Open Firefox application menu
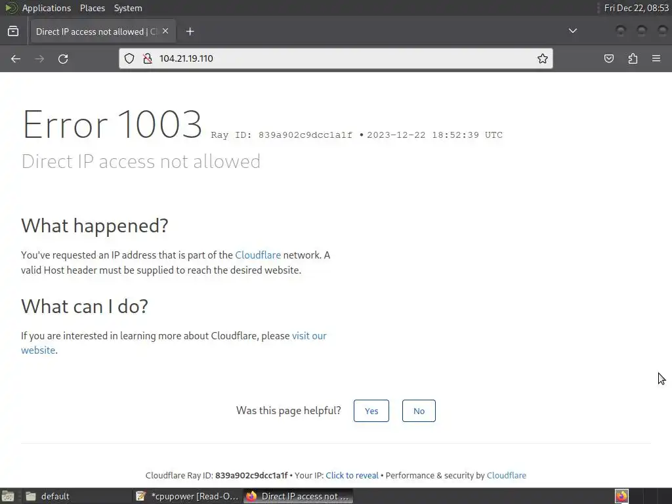This screenshot has height=504, width=672. coord(656,58)
